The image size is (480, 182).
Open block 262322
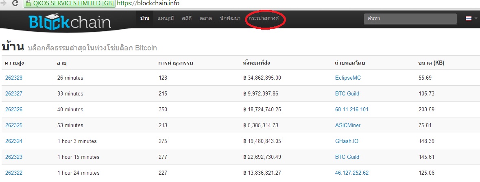click(14, 173)
